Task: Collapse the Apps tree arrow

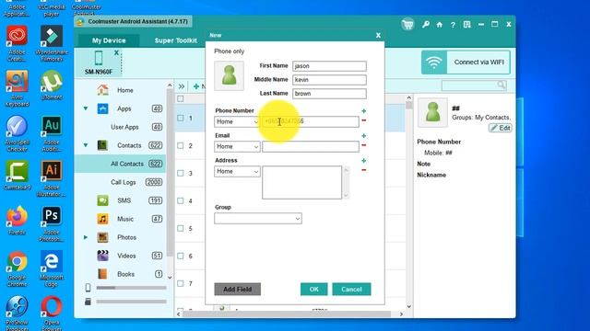Action: 86,108
